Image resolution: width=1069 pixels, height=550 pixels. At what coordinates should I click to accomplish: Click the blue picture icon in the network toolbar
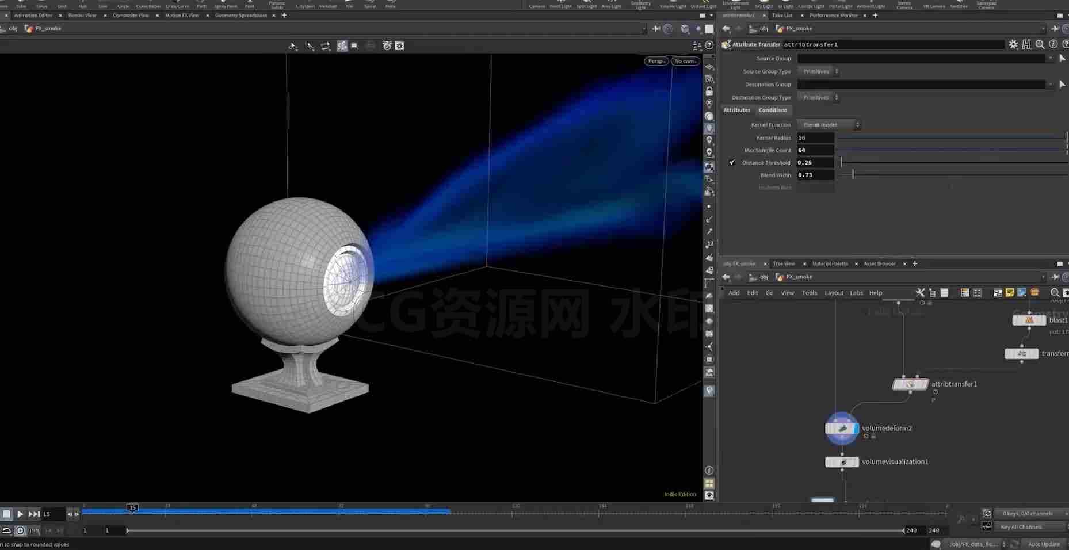[x=1022, y=293]
